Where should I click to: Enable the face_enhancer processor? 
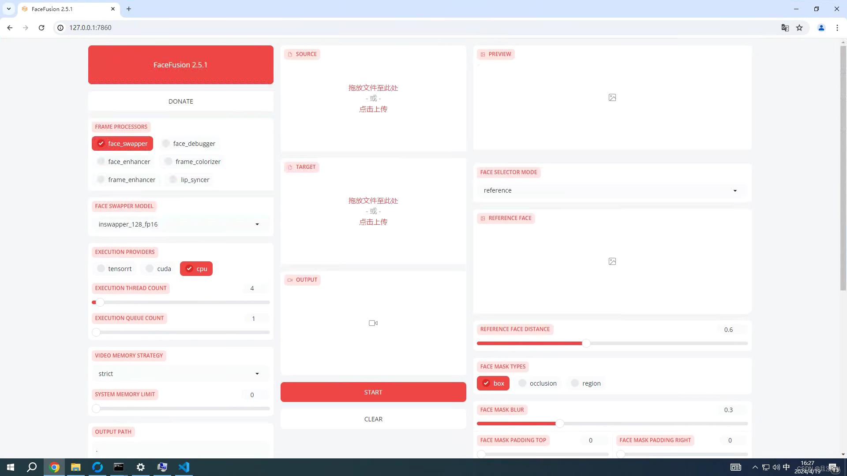124,162
